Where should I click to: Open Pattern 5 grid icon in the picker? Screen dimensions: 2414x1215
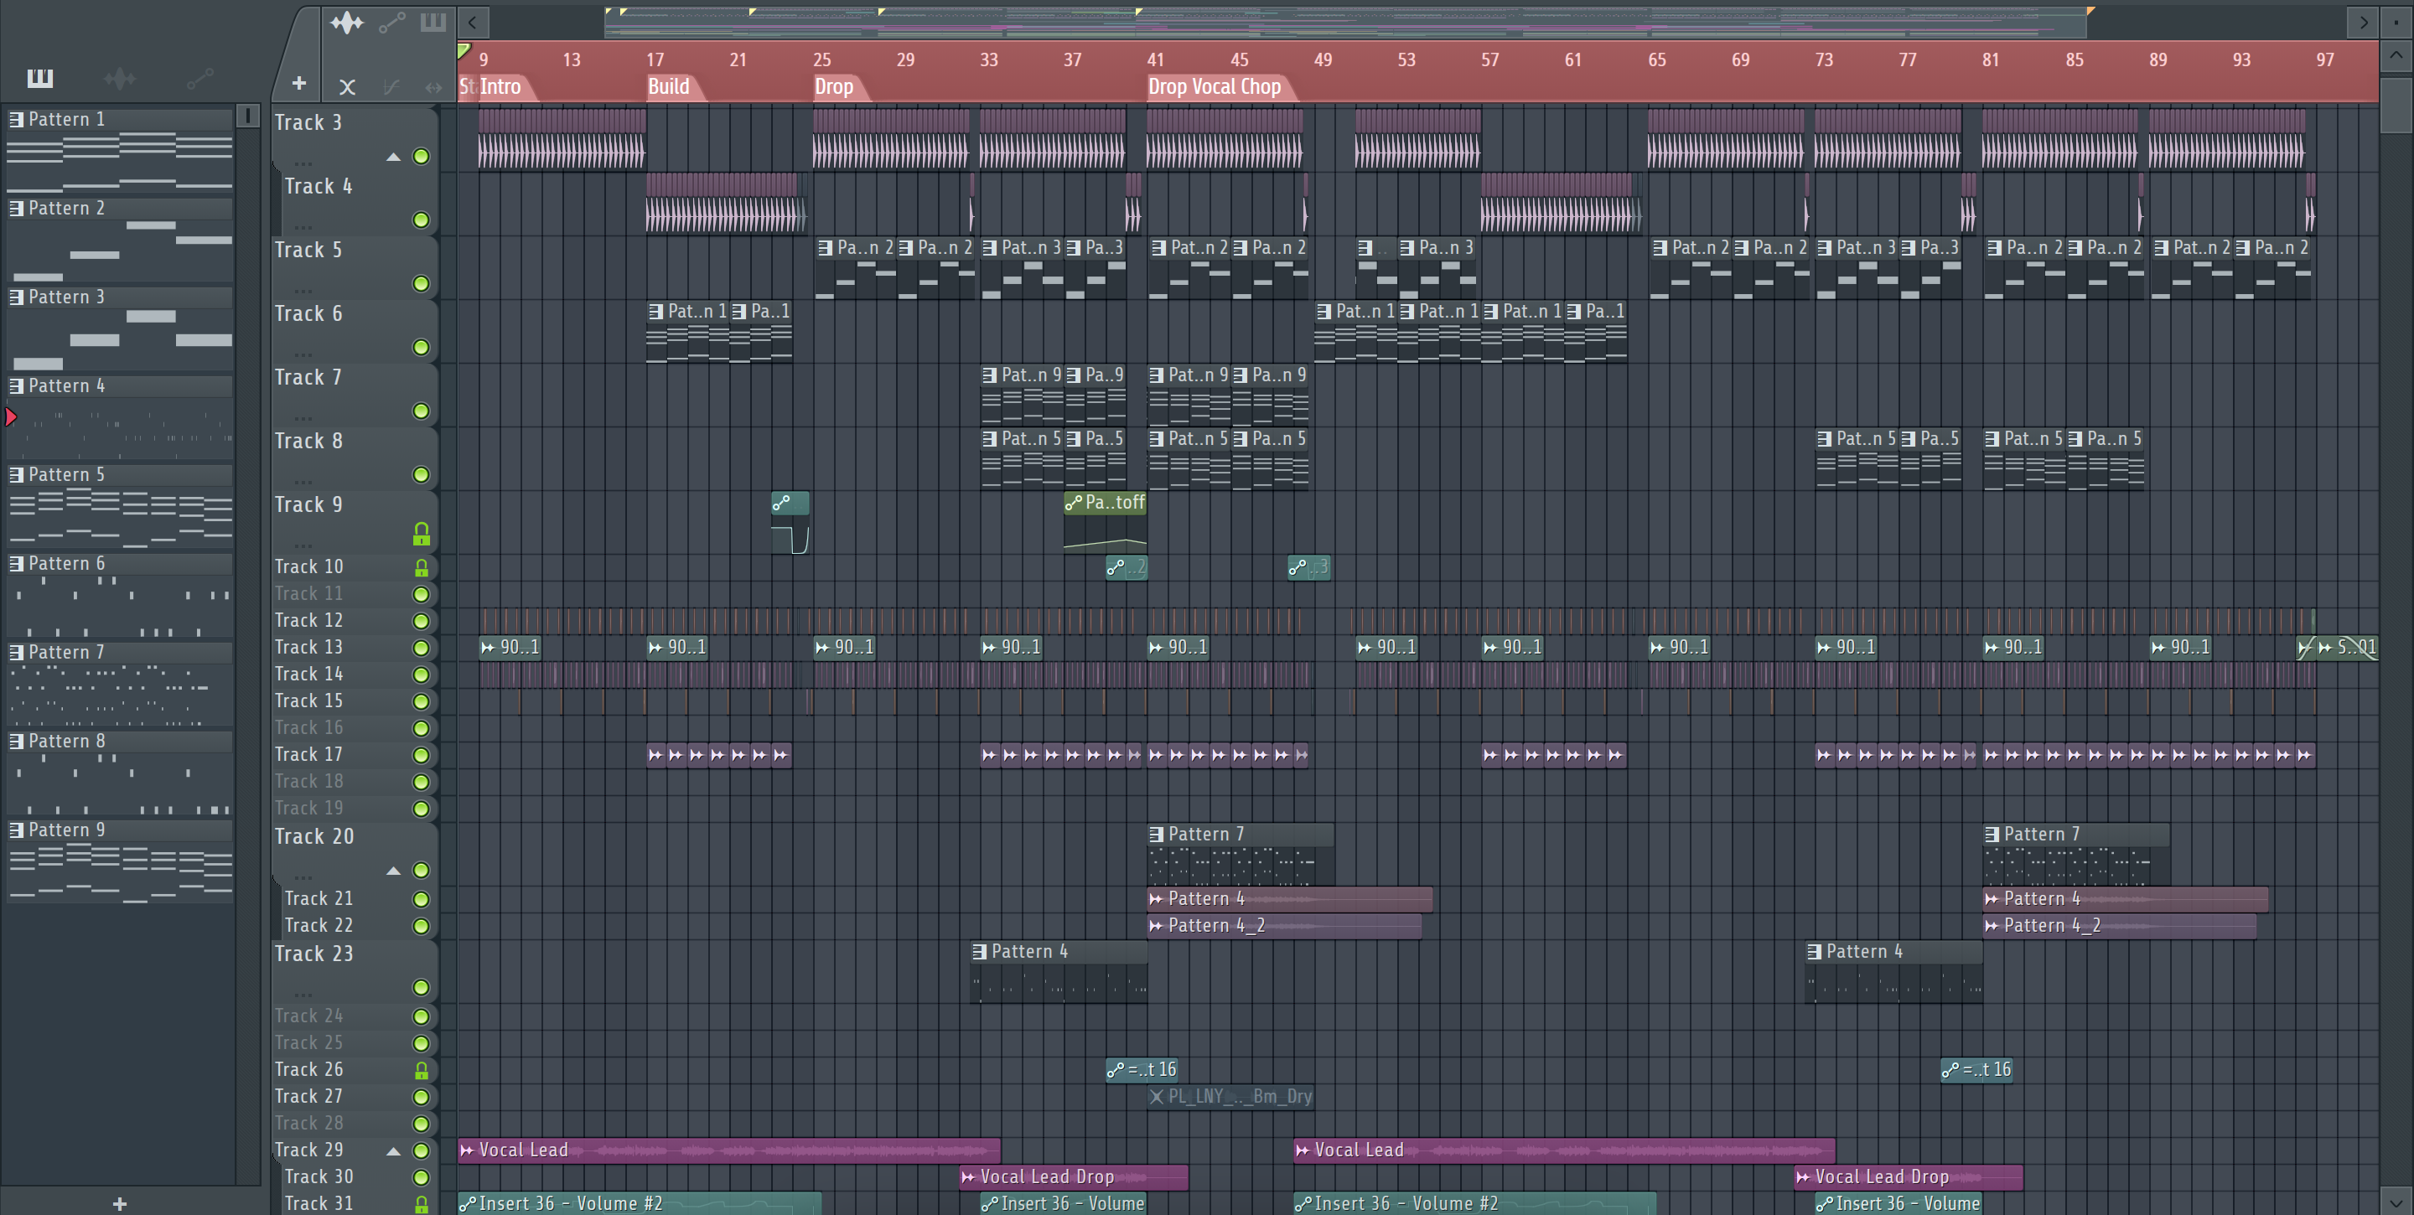click(16, 475)
